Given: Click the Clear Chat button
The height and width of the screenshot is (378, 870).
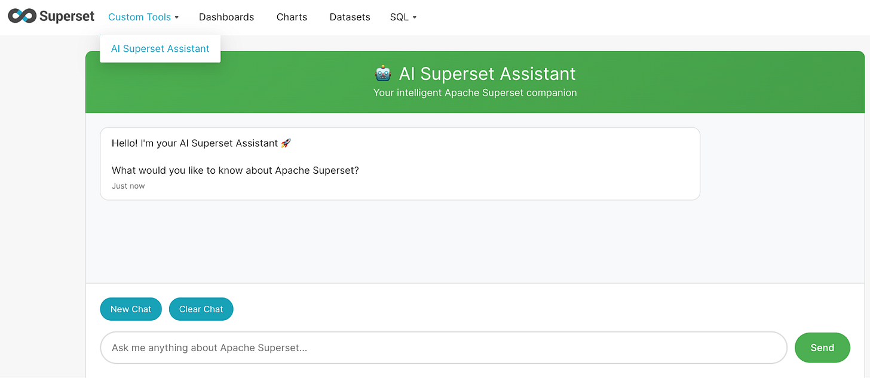Looking at the screenshot, I should coord(201,309).
